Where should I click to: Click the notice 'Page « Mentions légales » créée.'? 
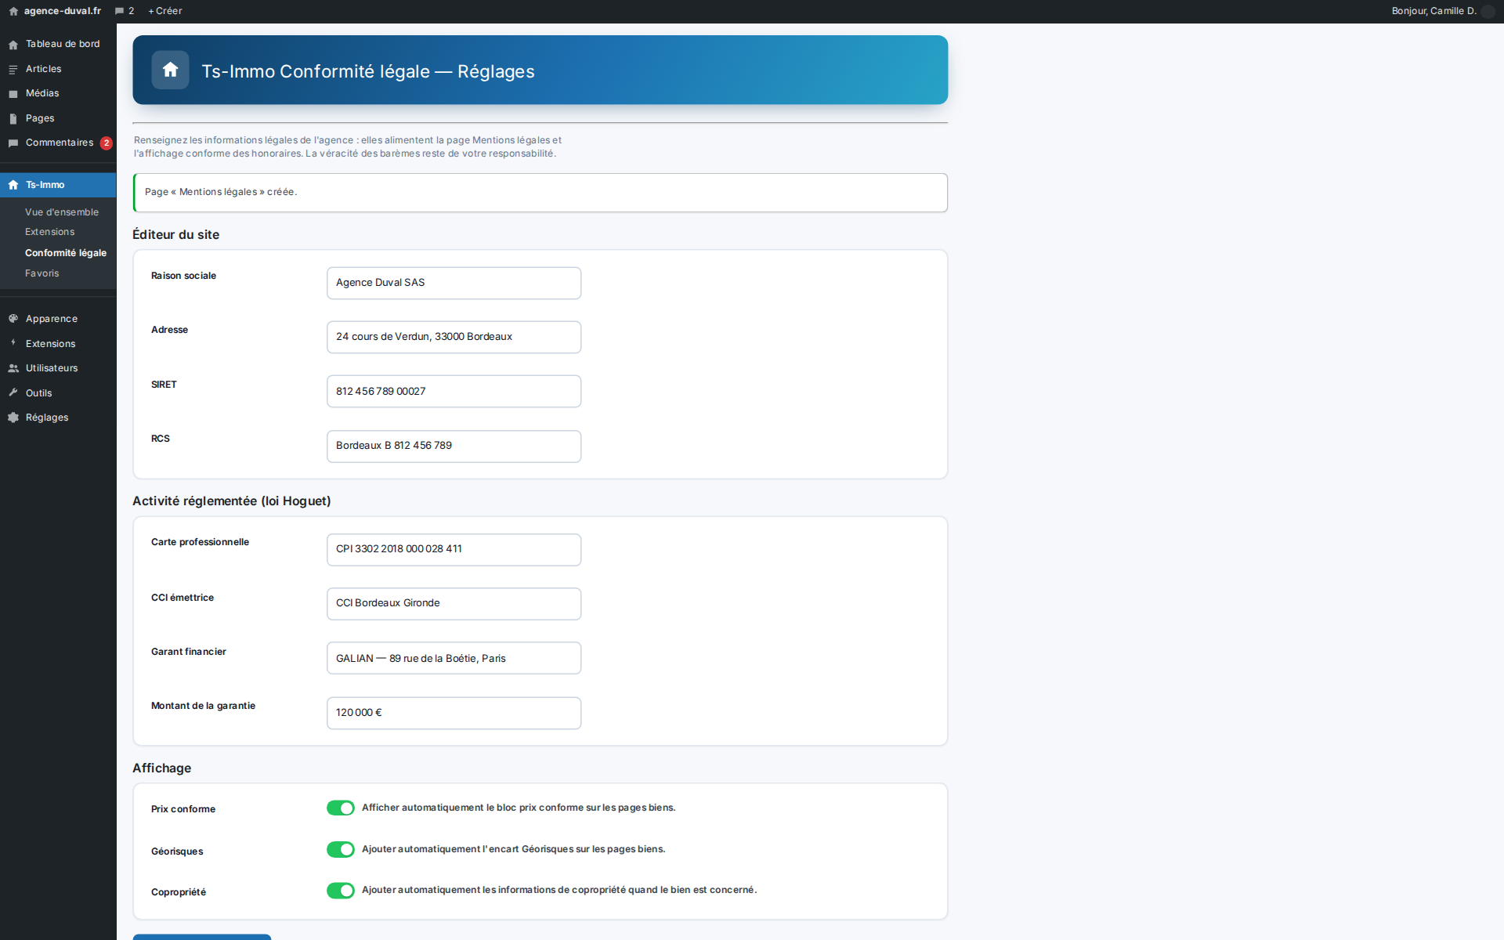(x=540, y=193)
